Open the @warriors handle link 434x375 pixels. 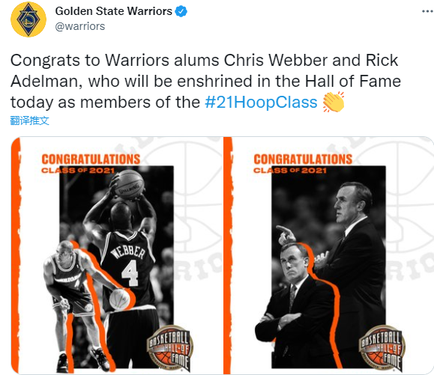80,26
